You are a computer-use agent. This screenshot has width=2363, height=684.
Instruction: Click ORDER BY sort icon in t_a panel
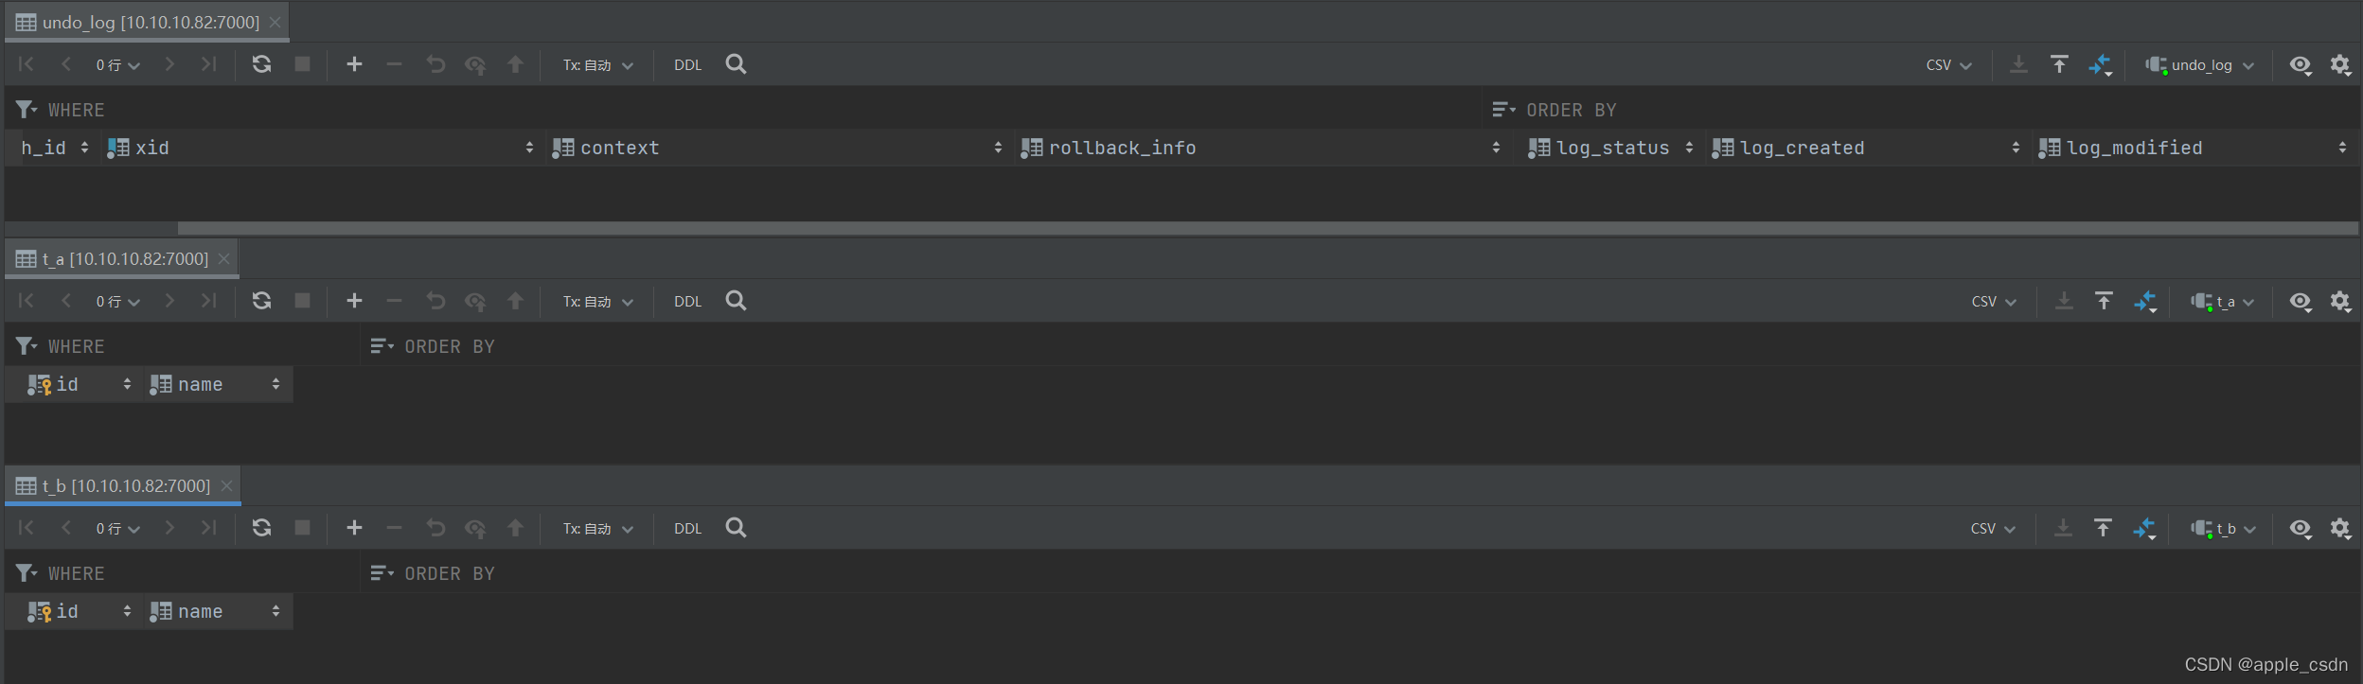[x=382, y=346]
